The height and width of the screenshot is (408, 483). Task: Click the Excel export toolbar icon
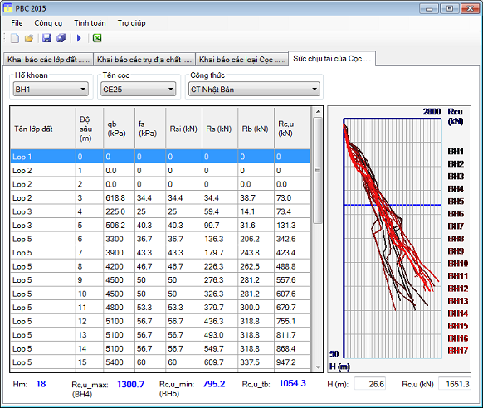97,38
